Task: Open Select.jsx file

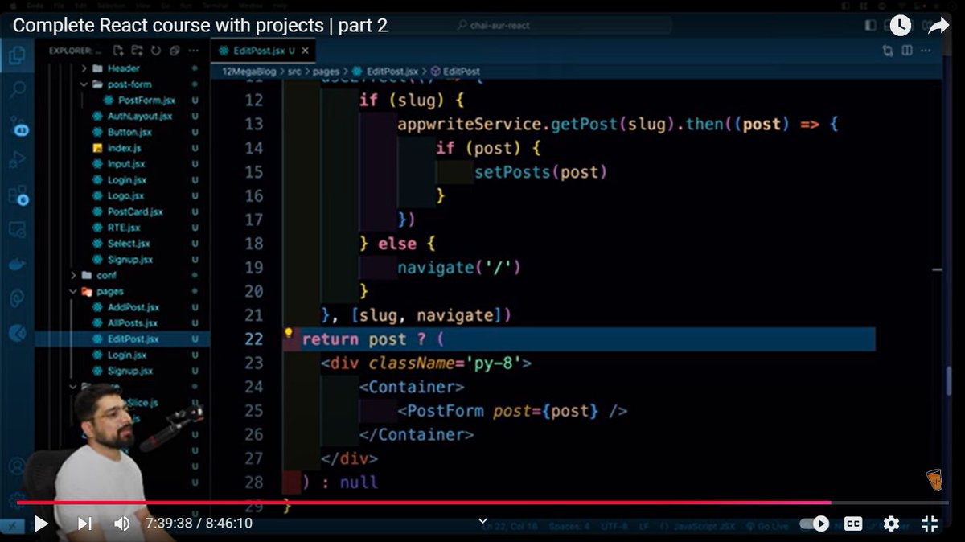Action: click(x=128, y=244)
